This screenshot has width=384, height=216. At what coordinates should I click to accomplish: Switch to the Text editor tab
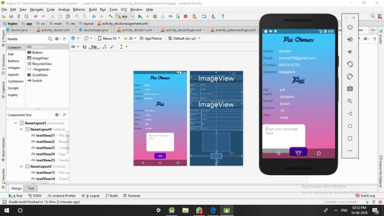click(31, 188)
